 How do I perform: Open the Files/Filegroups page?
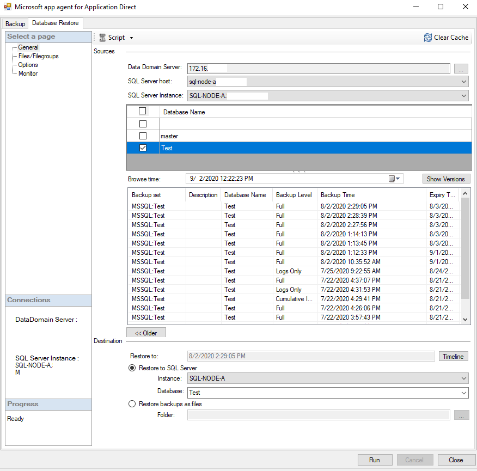pos(38,56)
